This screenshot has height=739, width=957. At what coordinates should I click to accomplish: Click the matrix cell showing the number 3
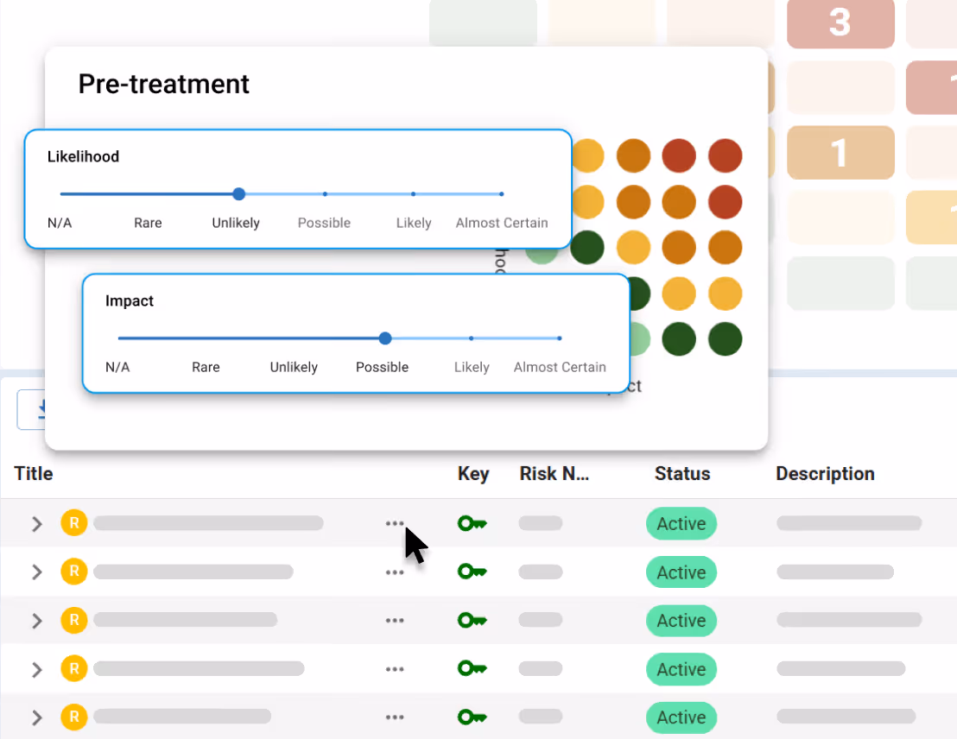click(x=840, y=24)
